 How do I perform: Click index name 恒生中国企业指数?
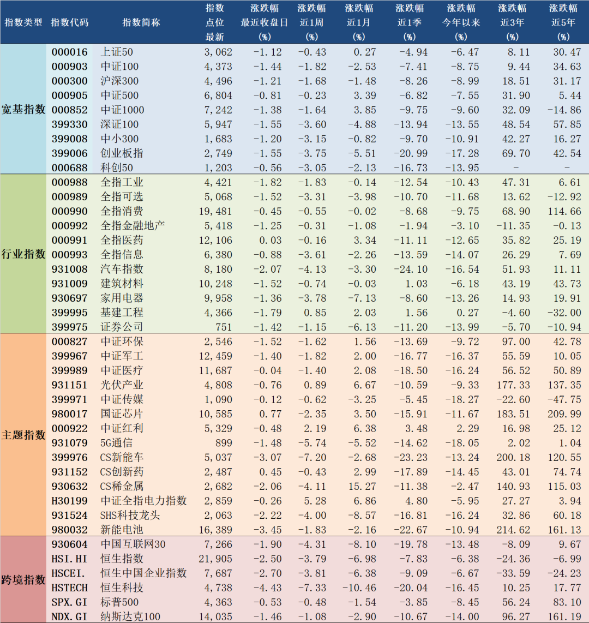(x=143, y=573)
